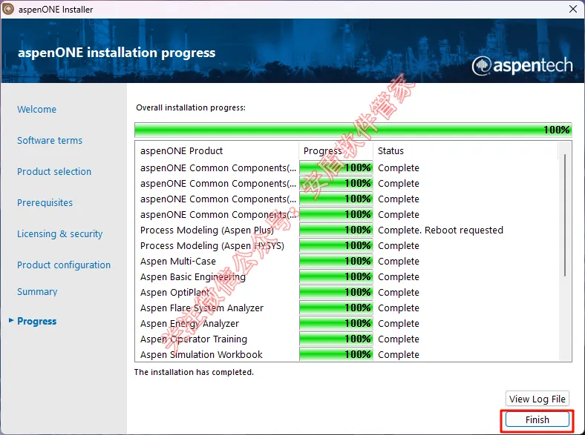Viewport: 585px width, 435px height.
Task: Select the current Progress step
Action: point(36,321)
